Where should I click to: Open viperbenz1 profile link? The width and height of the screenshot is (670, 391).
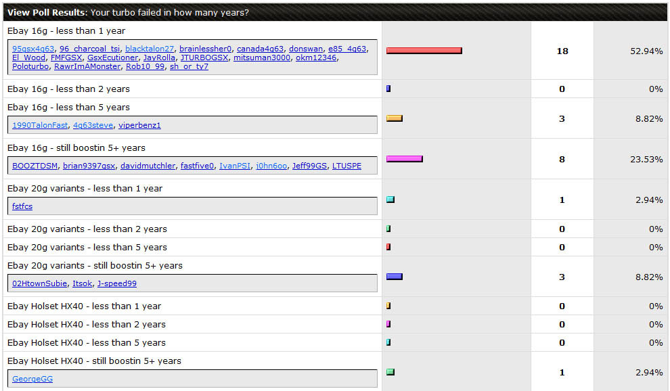[139, 125]
